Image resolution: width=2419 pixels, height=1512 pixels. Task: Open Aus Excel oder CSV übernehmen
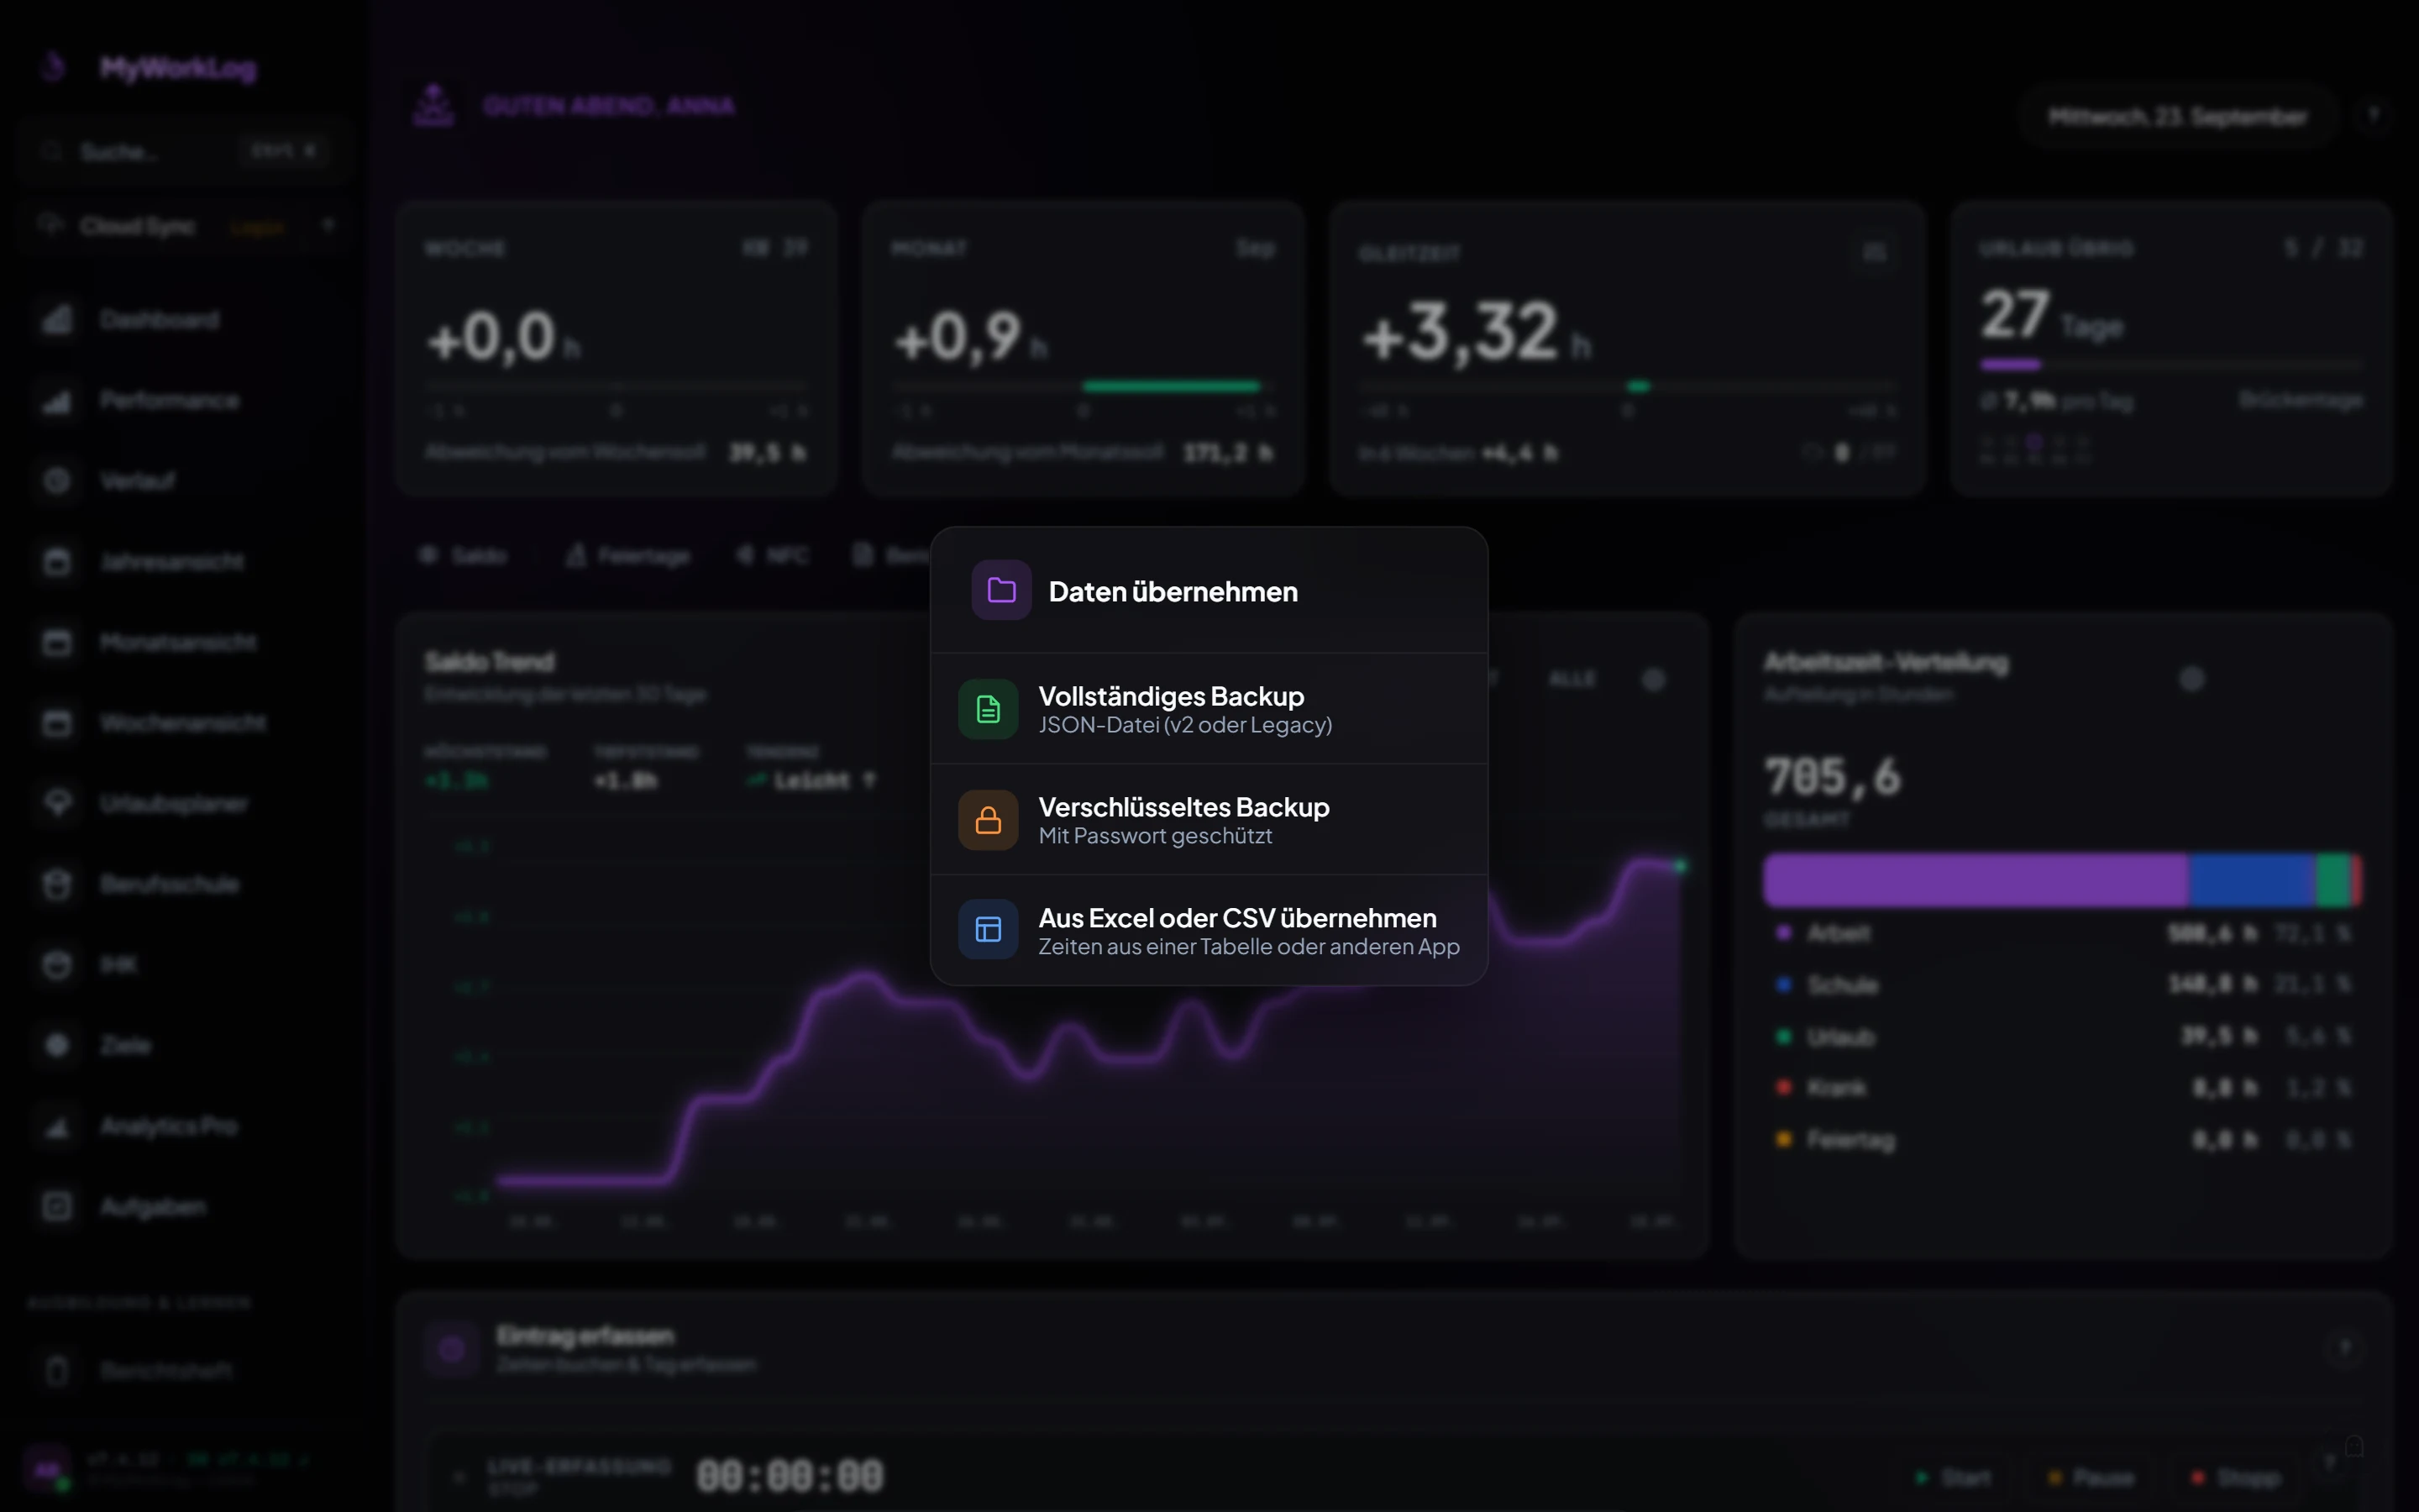click(x=1209, y=930)
